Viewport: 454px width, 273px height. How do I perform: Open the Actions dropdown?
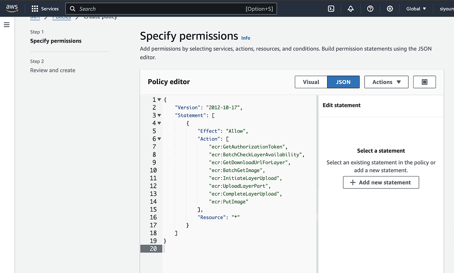[x=386, y=82]
